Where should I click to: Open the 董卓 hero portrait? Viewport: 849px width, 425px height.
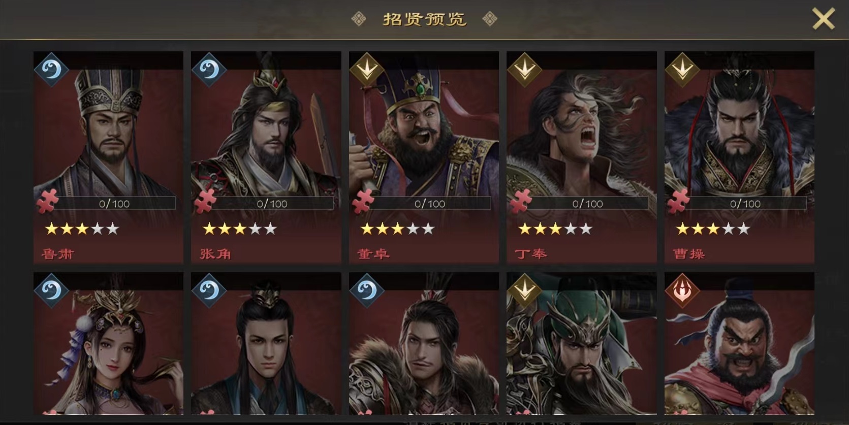click(424, 132)
